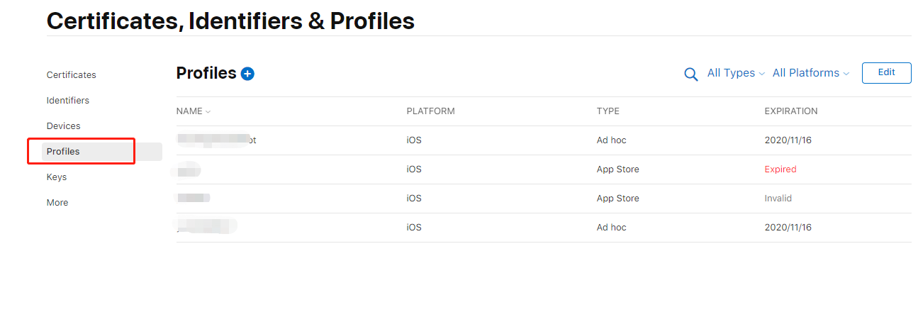Click the PLATFORM column header
The width and height of the screenshot is (918, 312).
coord(431,111)
